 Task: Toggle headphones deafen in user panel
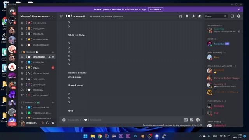click(x=47, y=123)
